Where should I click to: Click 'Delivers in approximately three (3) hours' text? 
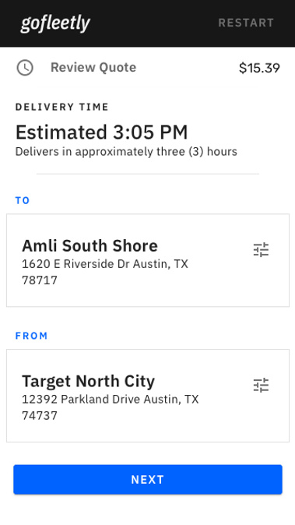(126, 152)
